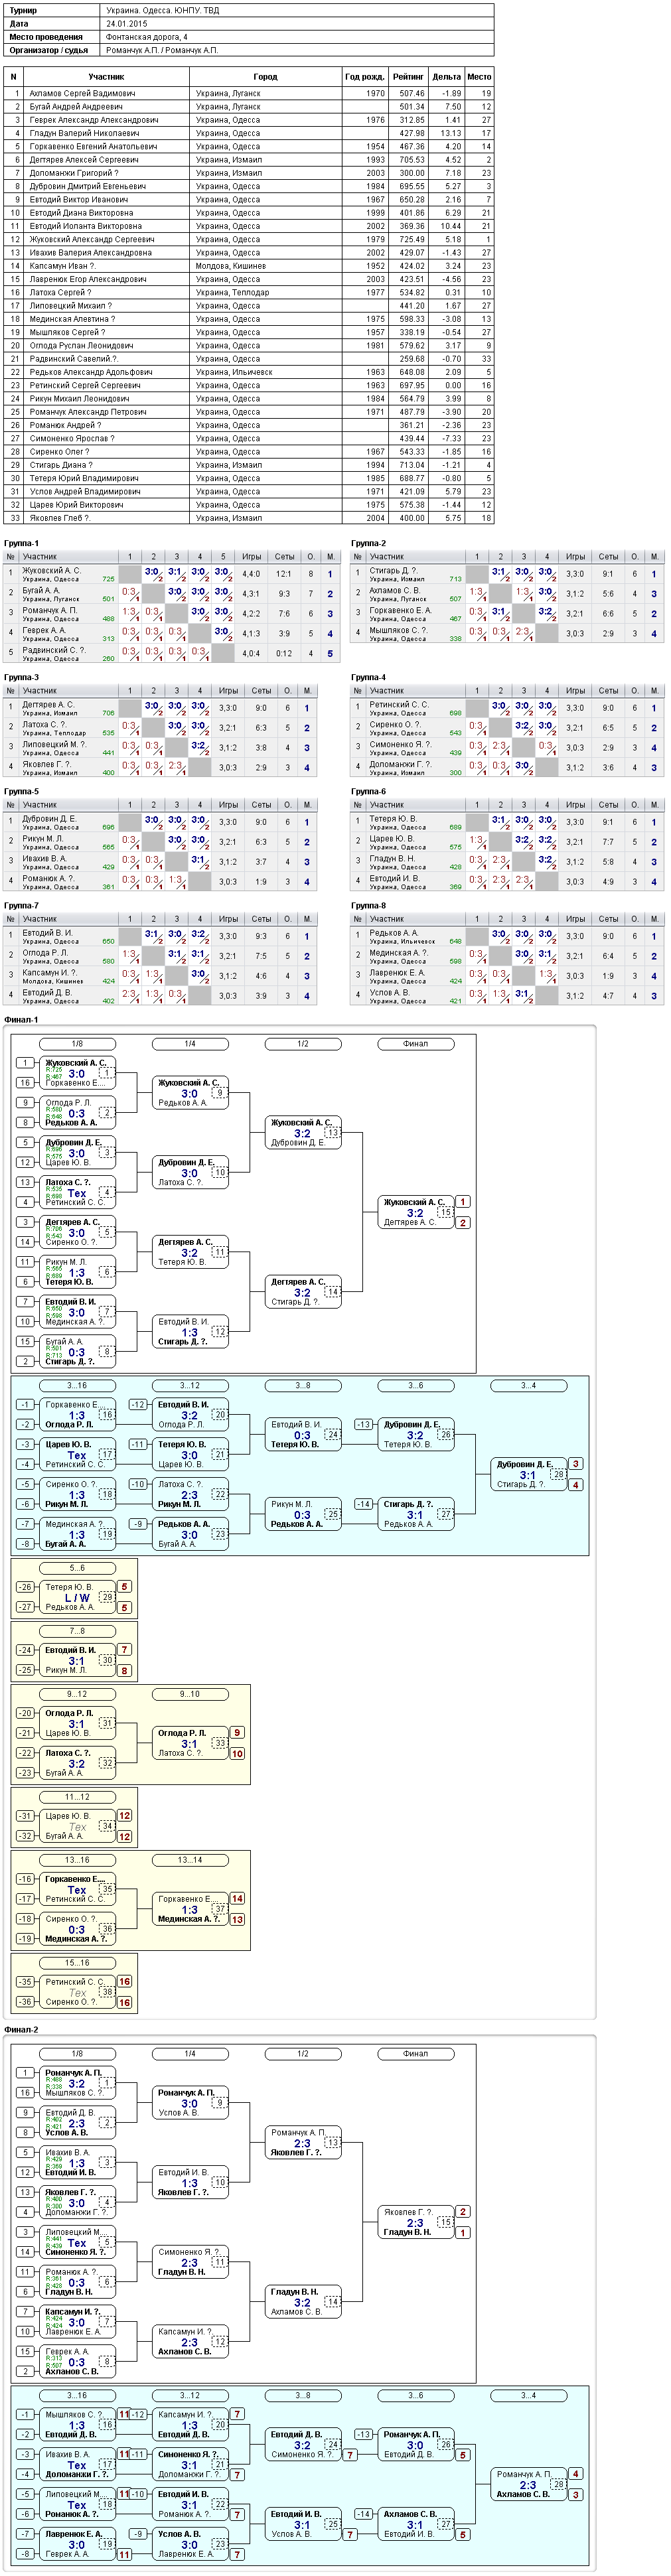671x2576 pixels.
Task: Click the '9...12' placement round label
Action: (x=77, y=1694)
